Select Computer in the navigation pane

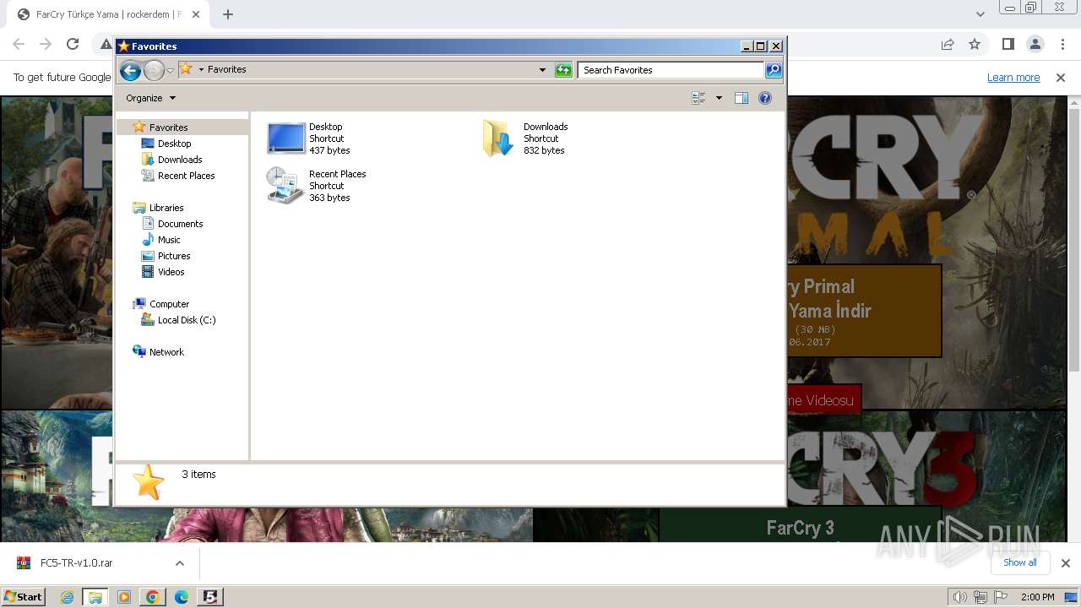(169, 304)
